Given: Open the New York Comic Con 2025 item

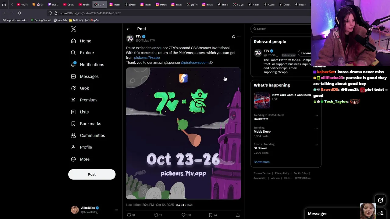Looking at the screenshot, I should [282, 101].
